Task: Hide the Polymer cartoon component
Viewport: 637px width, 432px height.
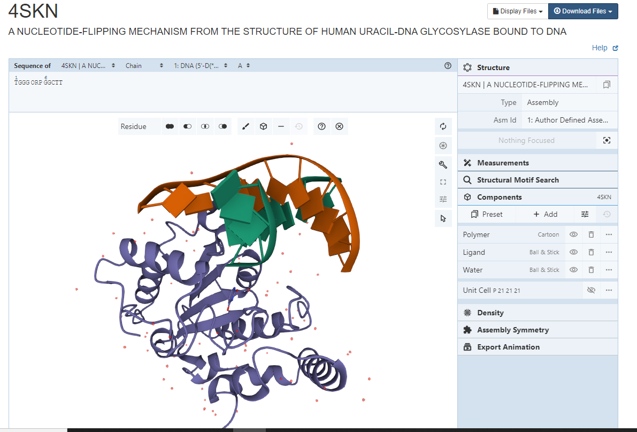Action: click(x=573, y=234)
